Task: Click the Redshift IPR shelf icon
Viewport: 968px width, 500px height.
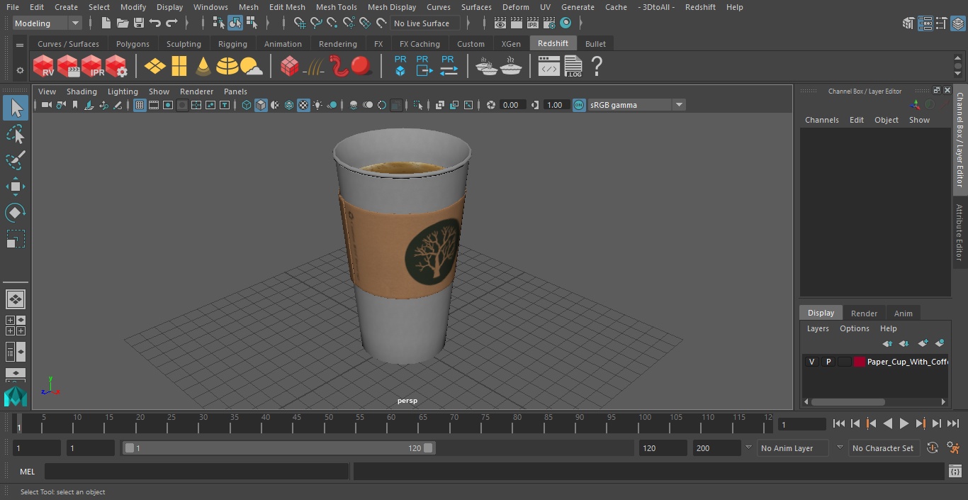Action: pyautogui.click(x=92, y=66)
